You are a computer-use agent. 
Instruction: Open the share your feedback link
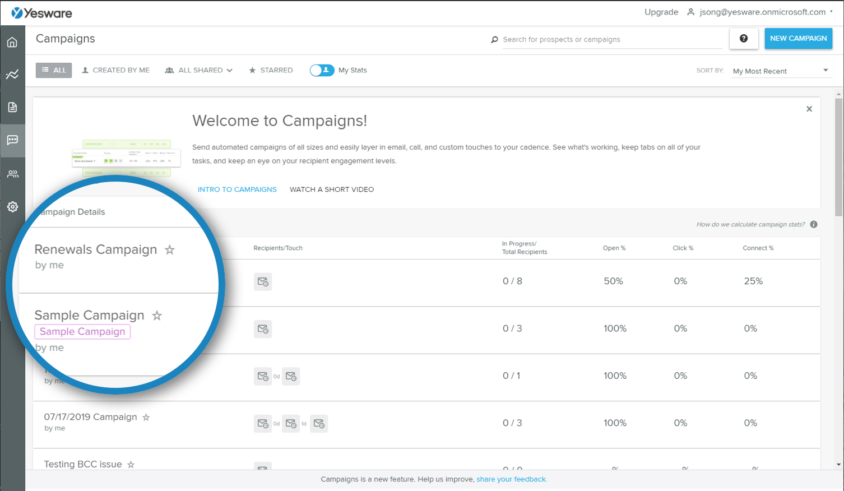(511, 479)
